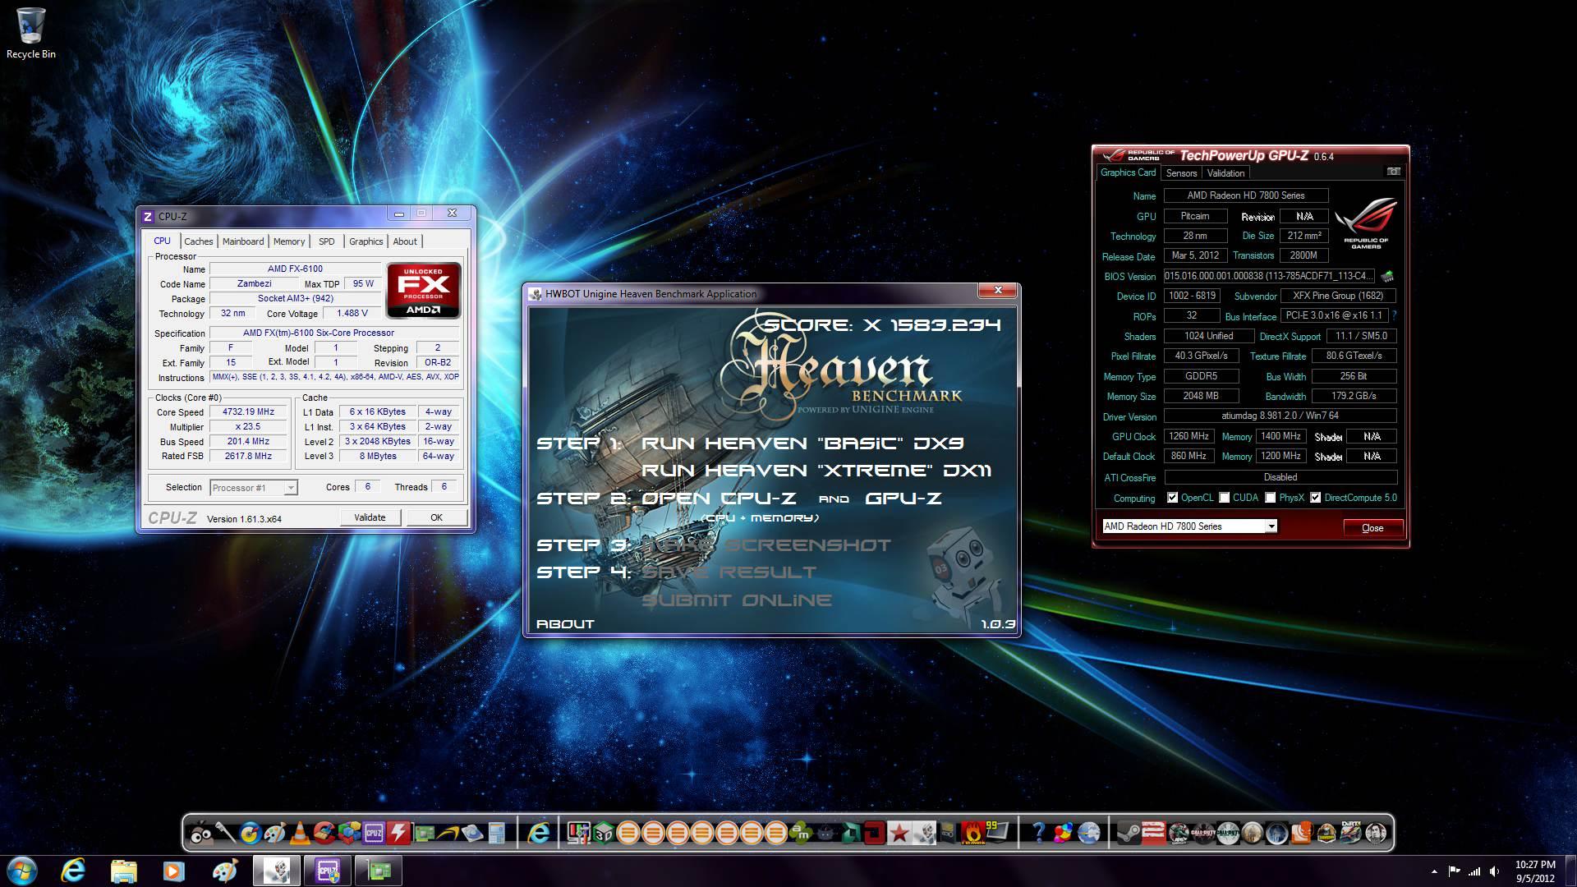
Task: Open the globe icon in the dock
Action: 1088,834
